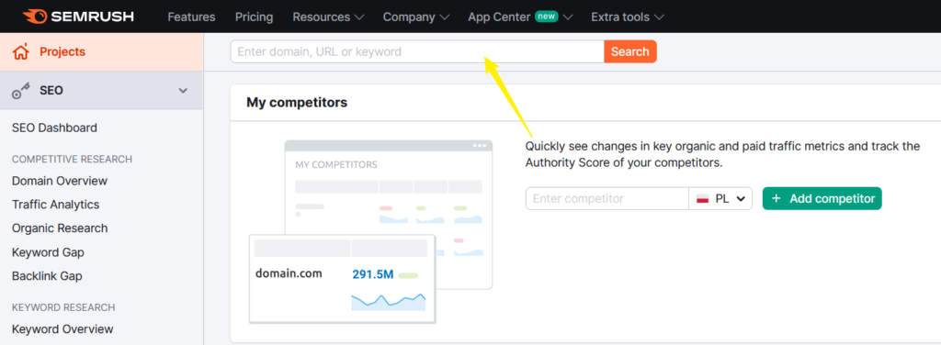Go to Organic Research
The width and height of the screenshot is (941, 345).
[60, 228]
